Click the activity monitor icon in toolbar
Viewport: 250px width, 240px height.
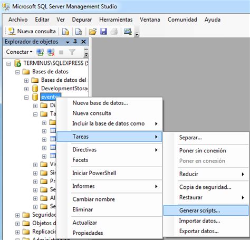point(128,32)
